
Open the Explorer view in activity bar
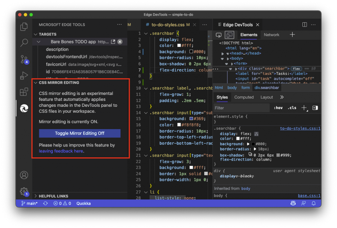(x=24, y=27)
